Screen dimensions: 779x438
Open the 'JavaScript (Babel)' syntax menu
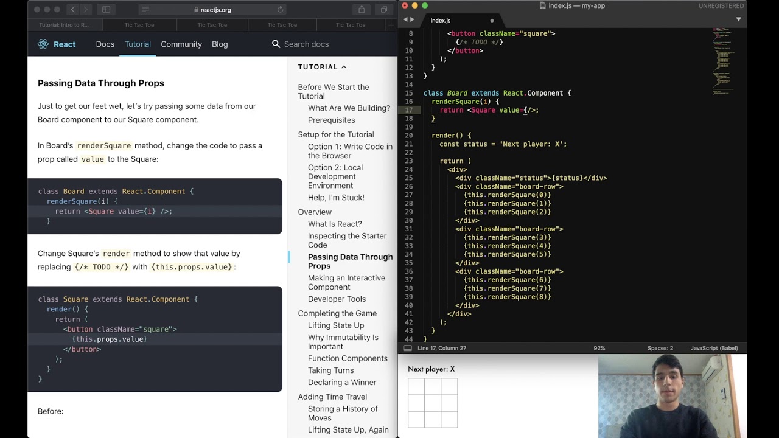714,348
